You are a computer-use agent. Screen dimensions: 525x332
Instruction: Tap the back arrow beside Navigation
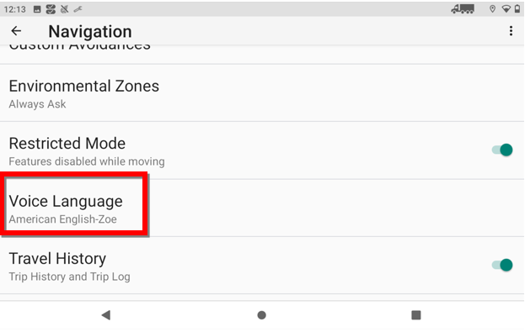tap(16, 31)
